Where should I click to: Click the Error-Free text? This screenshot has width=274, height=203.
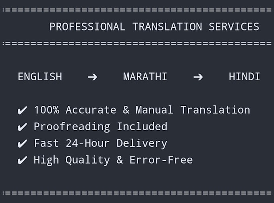[x=161, y=160]
